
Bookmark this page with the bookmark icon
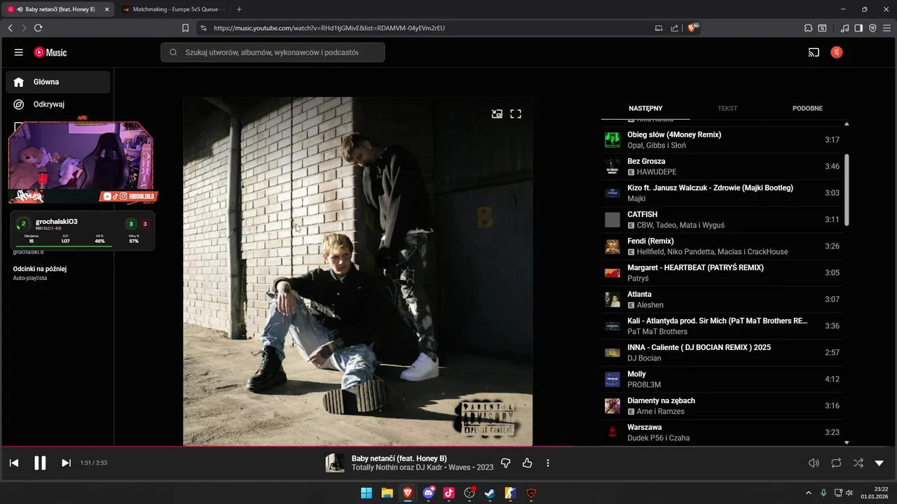pyautogui.click(x=186, y=28)
